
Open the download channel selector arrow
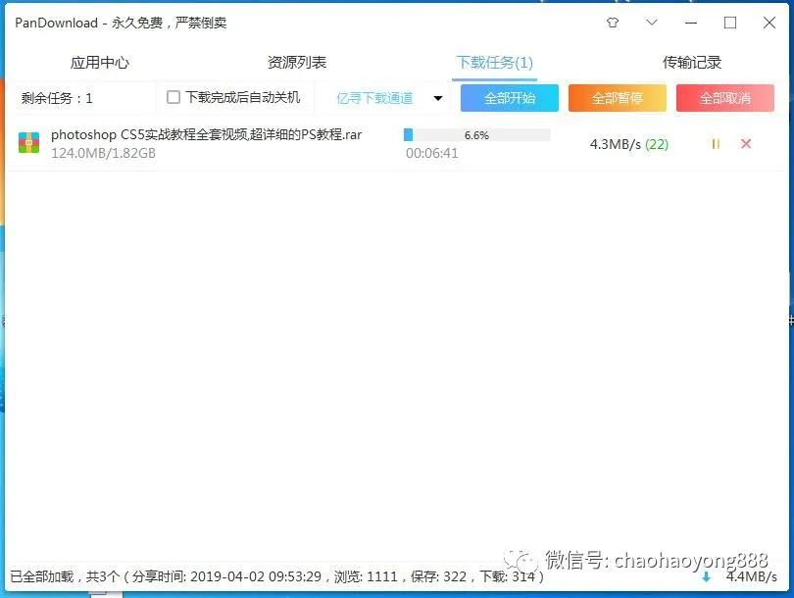[435, 97]
